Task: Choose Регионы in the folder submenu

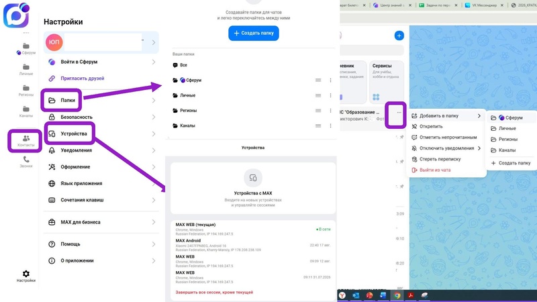Action: click(510, 140)
